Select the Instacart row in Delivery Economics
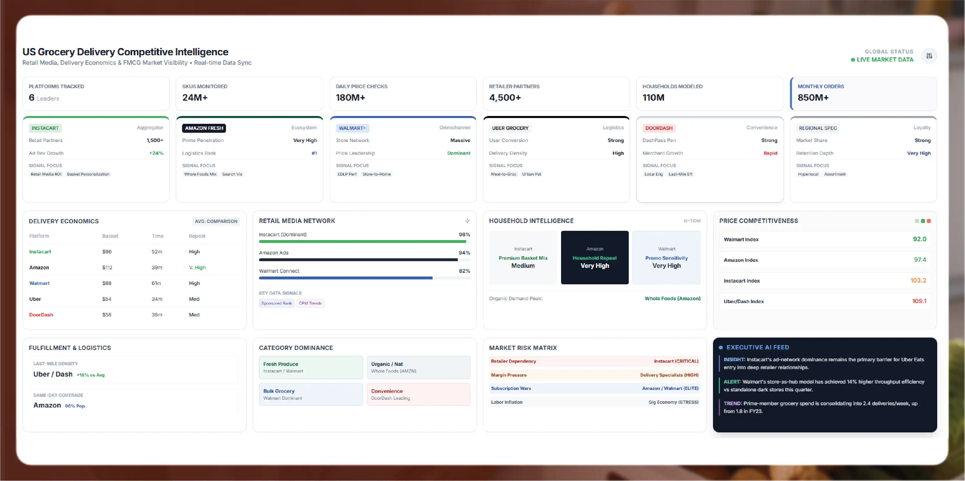Image resolution: width=965 pixels, height=481 pixels. tap(135, 252)
